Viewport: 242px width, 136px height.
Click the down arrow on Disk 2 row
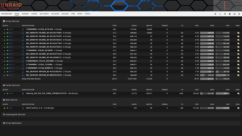[x=5, y=37]
